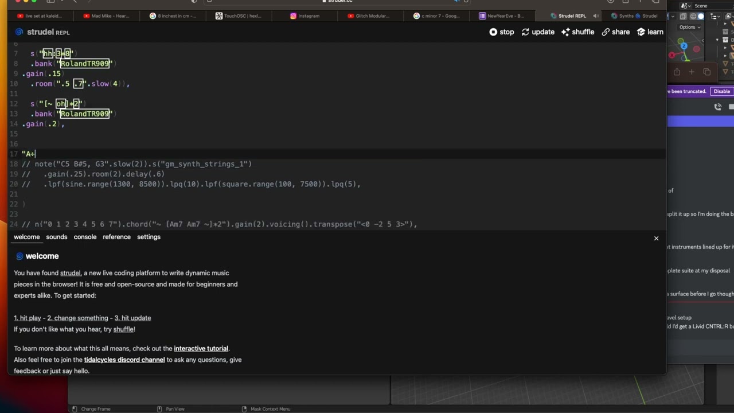Open the learn link in header
Screen dimensions: 734x413
650,32
